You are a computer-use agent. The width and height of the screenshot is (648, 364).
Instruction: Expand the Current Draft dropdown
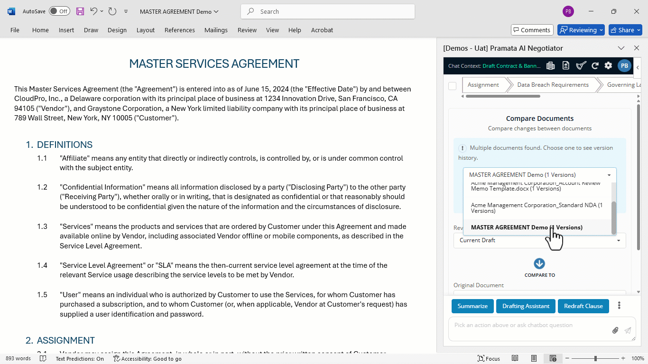(x=539, y=240)
